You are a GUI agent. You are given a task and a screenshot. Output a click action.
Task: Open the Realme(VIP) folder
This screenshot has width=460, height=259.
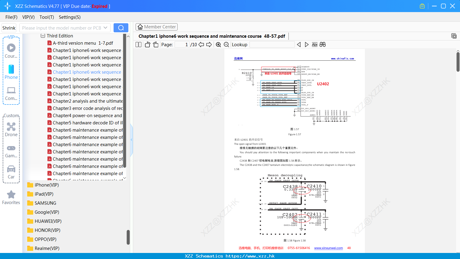click(x=43, y=248)
